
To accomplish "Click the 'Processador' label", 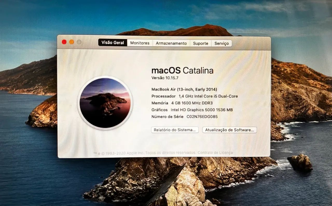I will tap(163, 96).
